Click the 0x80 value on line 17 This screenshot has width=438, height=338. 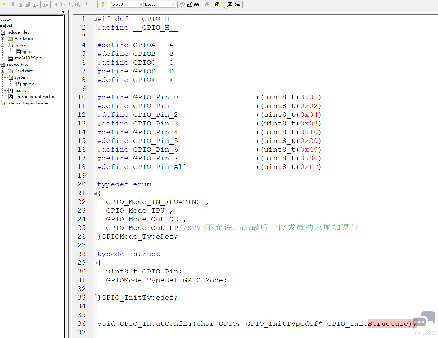tap(309, 158)
